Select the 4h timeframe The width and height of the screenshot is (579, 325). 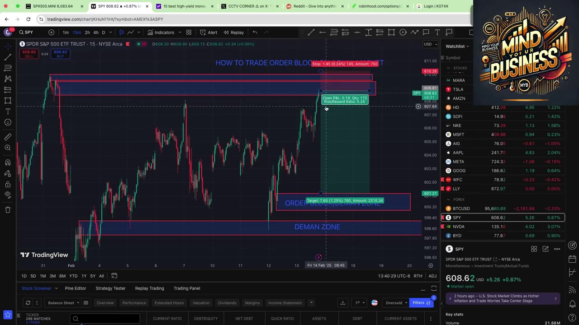click(x=96, y=32)
